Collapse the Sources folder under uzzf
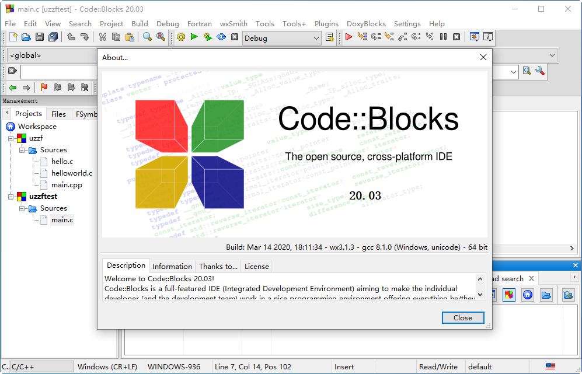 click(x=22, y=151)
